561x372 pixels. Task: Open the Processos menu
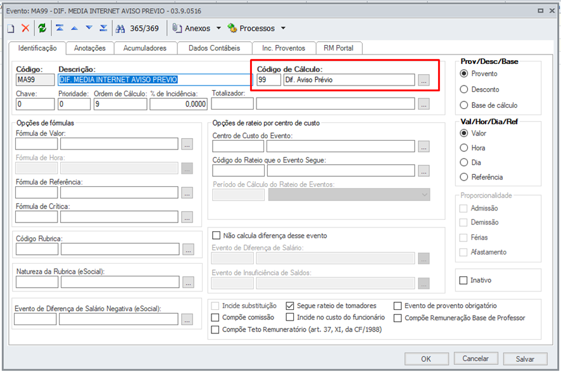[251, 29]
